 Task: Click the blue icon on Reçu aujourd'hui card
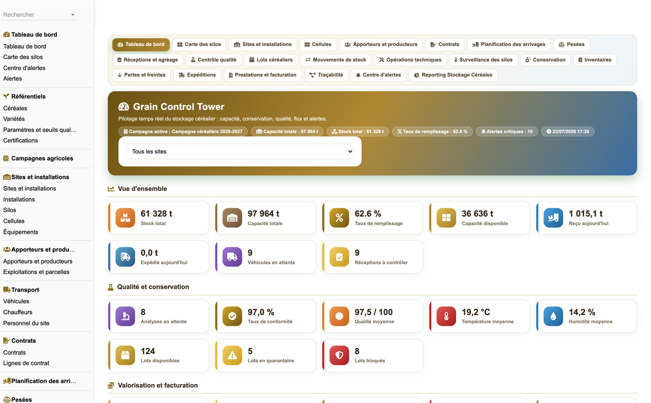[x=553, y=218]
